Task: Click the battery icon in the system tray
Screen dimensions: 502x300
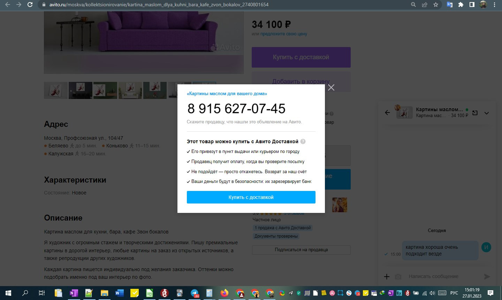Action: [416, 293]
